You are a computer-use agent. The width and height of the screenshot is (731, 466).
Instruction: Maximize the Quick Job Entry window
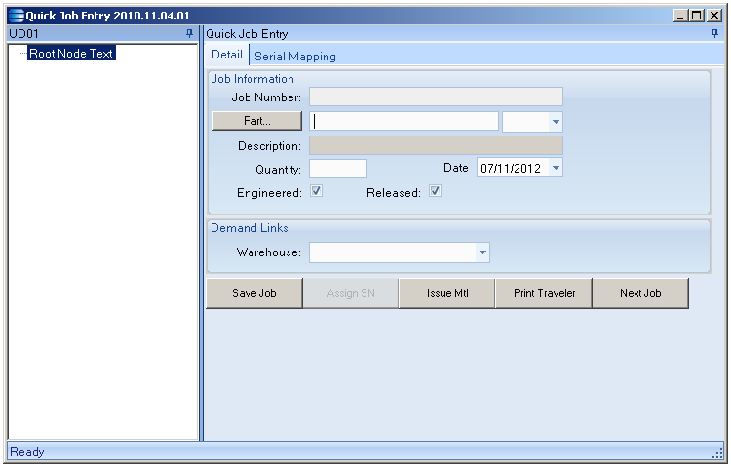pos(696,16)
